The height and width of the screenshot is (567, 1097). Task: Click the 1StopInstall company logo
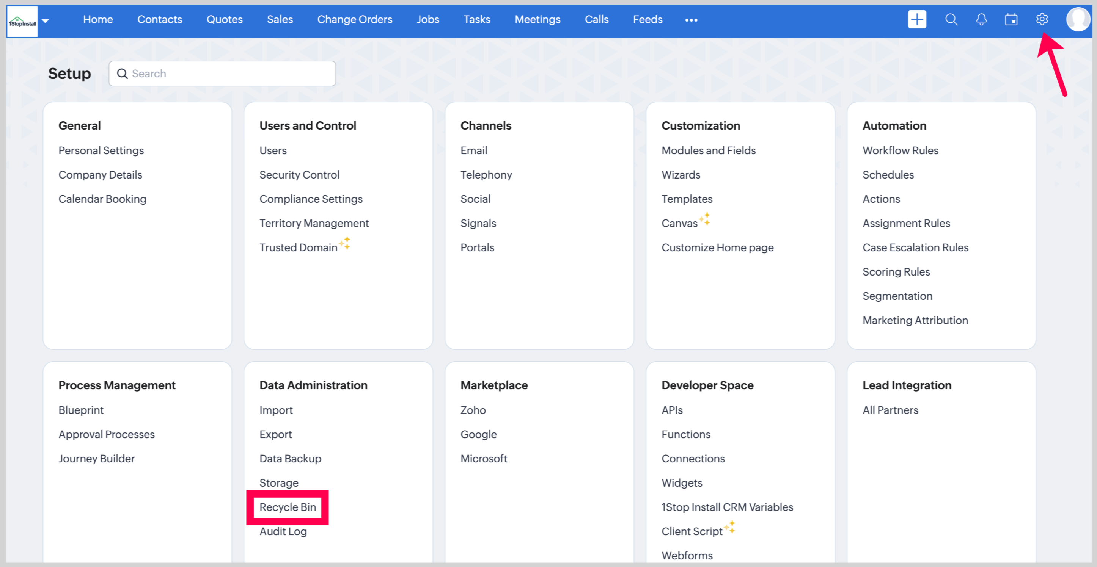click(x=22, y=21)
